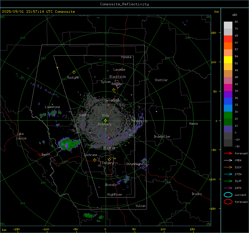Click the red forecast ellipse icon
Image resolution: width=249 pixels, height=233 pixels.
(228, 202)
